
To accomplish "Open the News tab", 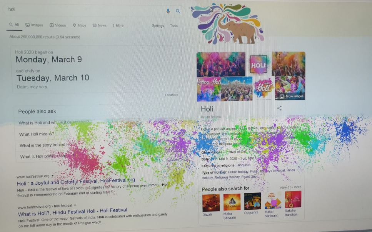I will pyautogui.click(x=99, y=25).
